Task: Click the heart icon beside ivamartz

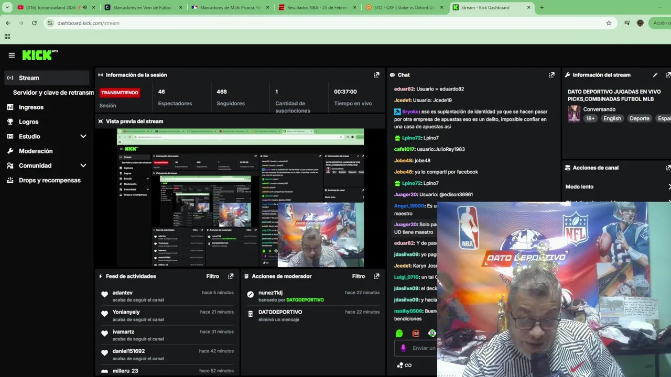Action: click(x=104, y=333)
